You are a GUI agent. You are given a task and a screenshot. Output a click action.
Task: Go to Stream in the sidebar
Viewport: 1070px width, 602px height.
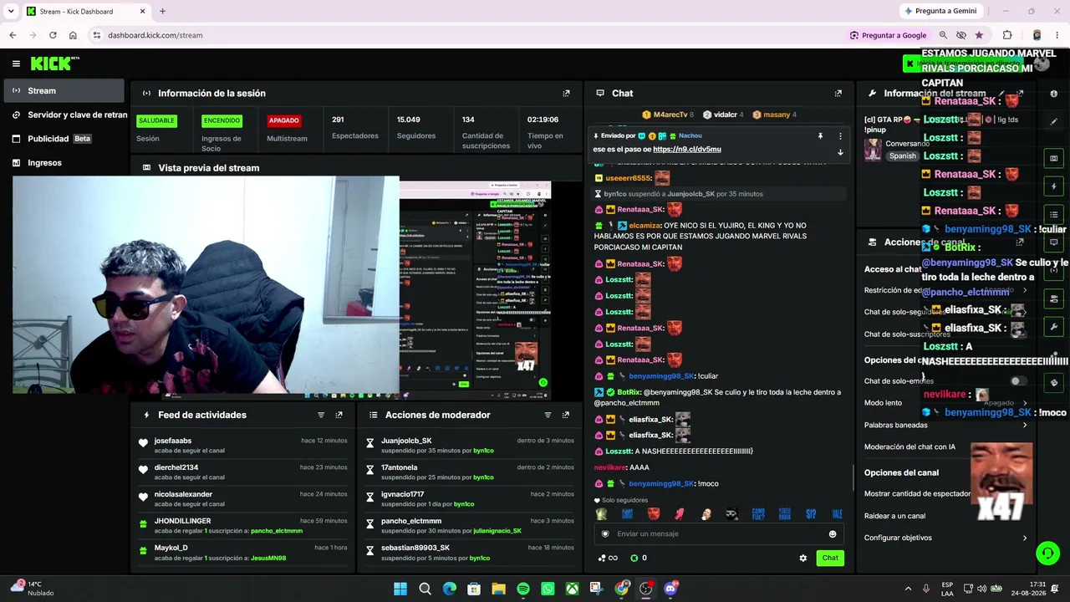64,90
